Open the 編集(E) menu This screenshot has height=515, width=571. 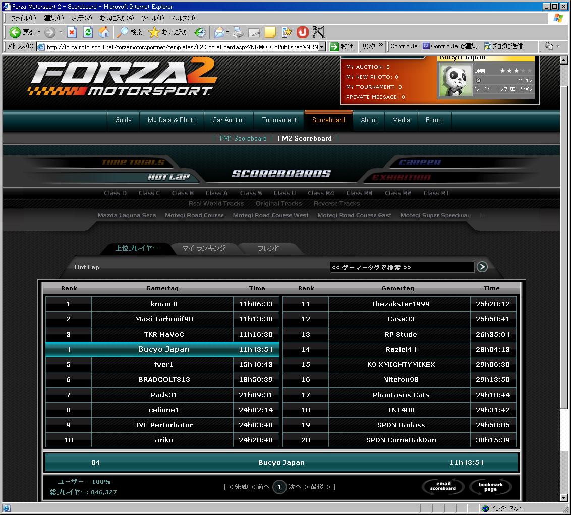point(53,18)
